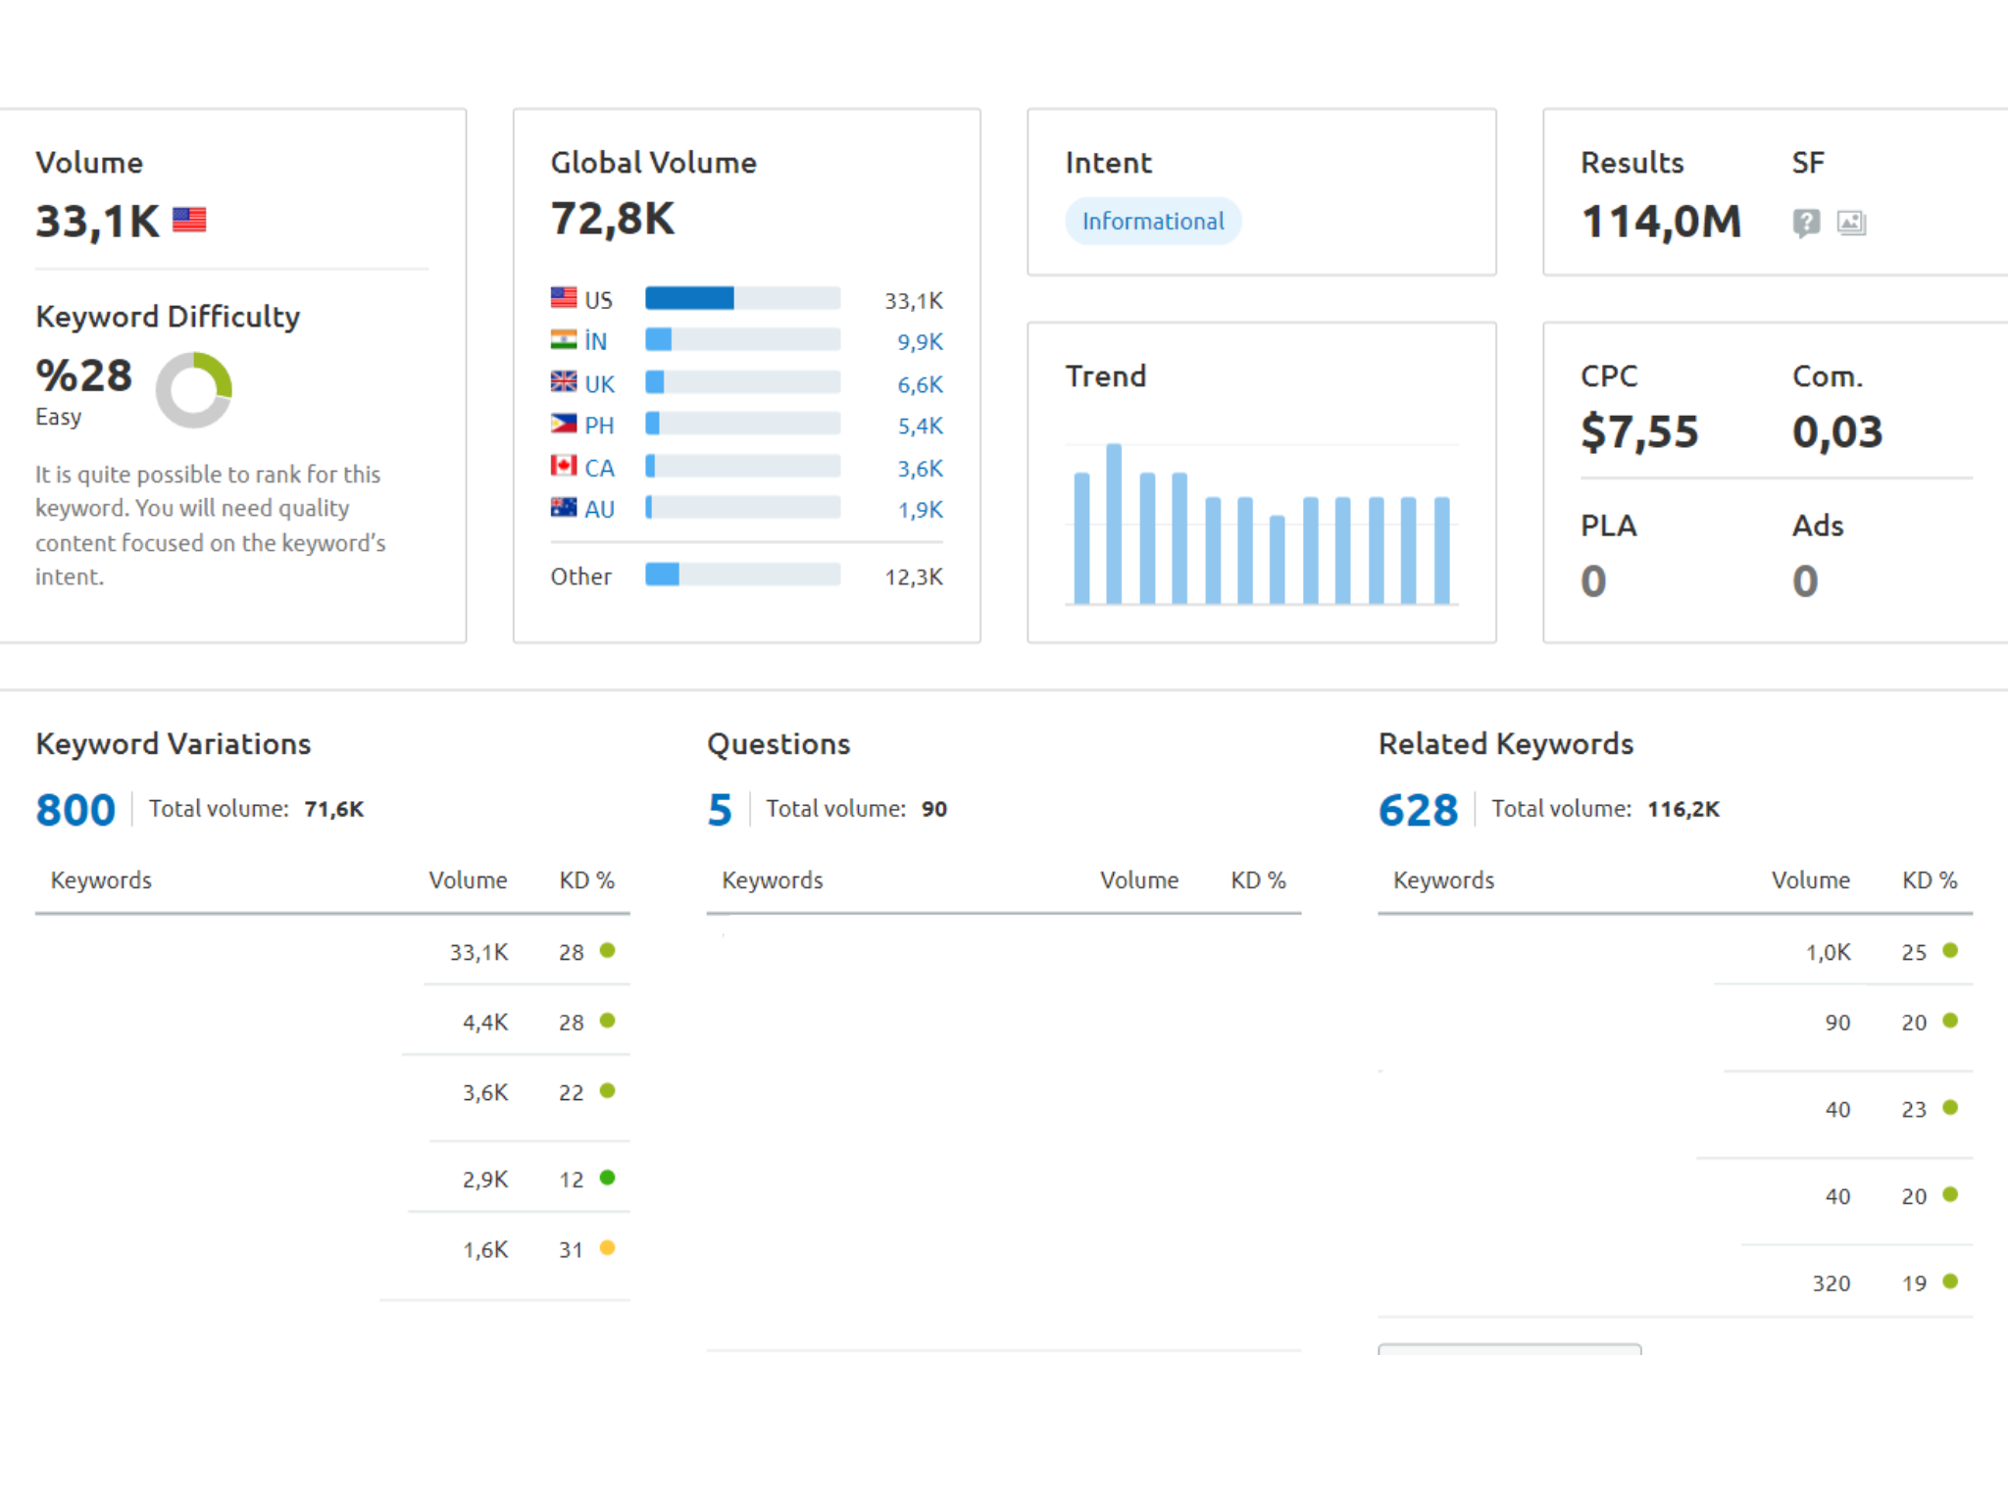Click the US flag next to Volume 33,1K
2008x1506 pixels.
click(189, 220)
